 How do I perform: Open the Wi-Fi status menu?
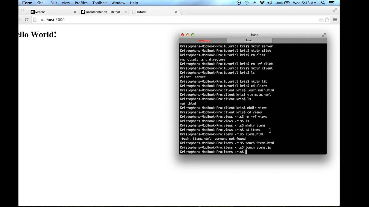tap(262, 3)
